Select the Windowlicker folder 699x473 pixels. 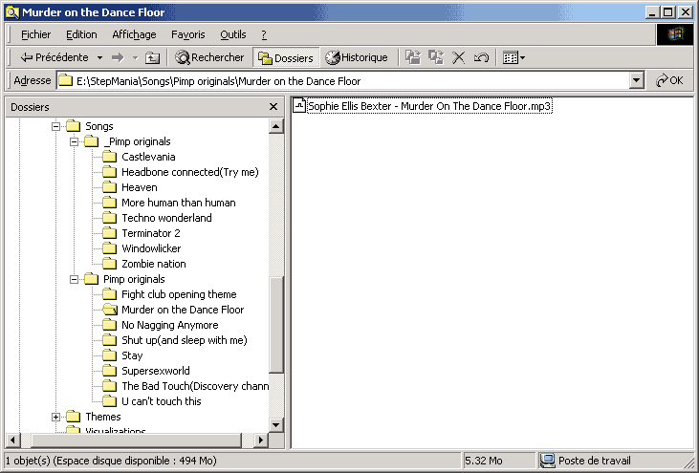[x=151, y=248]
